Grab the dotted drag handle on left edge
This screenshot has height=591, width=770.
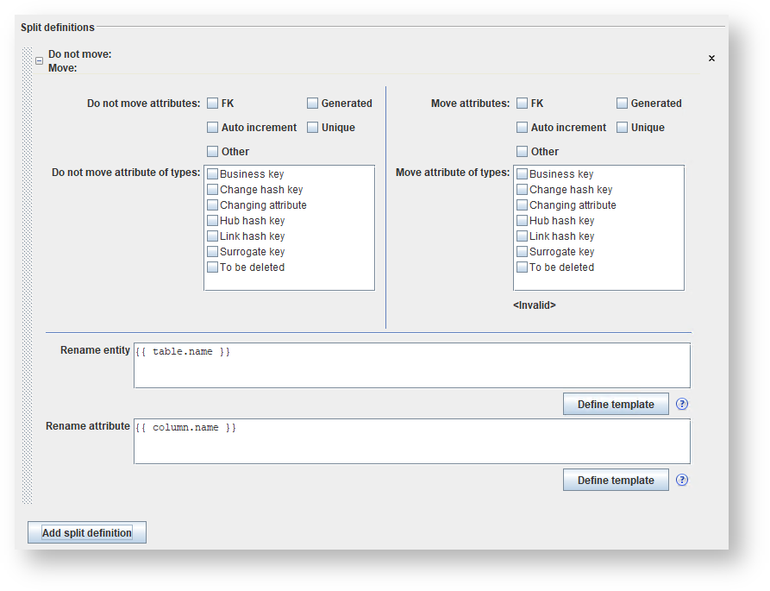click(x=27, y=276)
